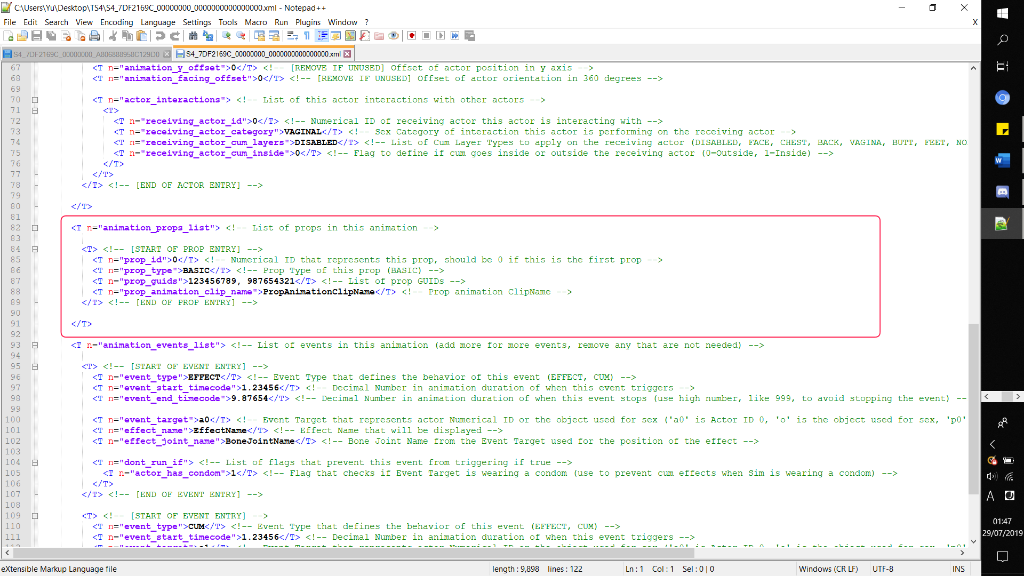Collapse the dont_run_if fold at line 104
1024x576 pixels.
tap(35, 462)
